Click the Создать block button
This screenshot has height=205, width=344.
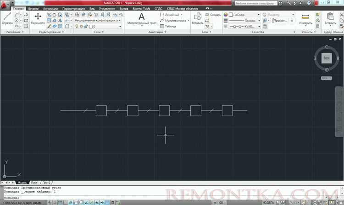pos(213,15)
